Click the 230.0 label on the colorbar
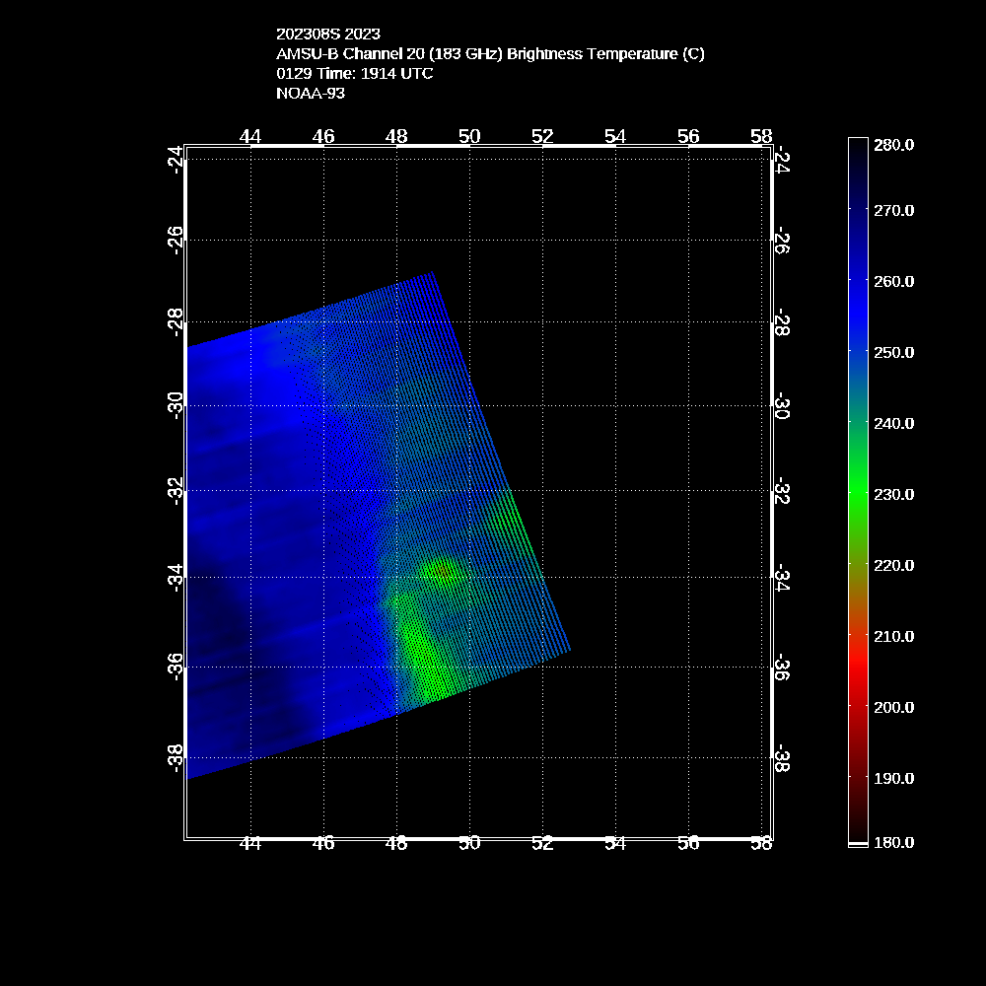The height and width of the screenshot is (986, 986). [894, 494]
